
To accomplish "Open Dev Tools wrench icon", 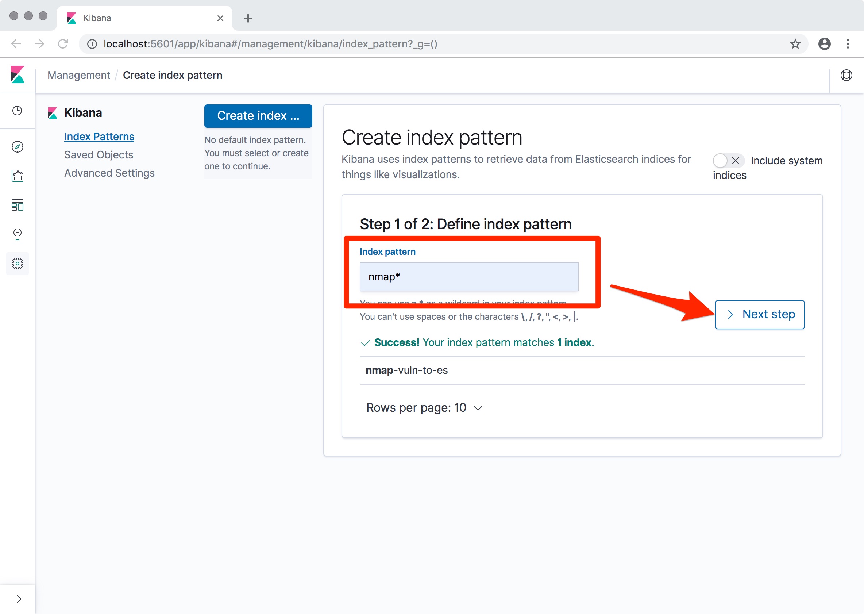I will [18, 234].
